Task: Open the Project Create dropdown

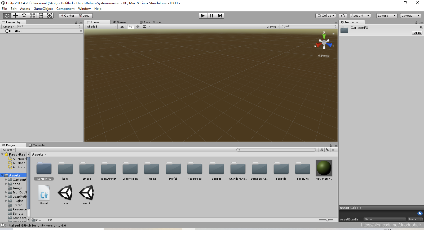Action: click(x=9, y=150)
